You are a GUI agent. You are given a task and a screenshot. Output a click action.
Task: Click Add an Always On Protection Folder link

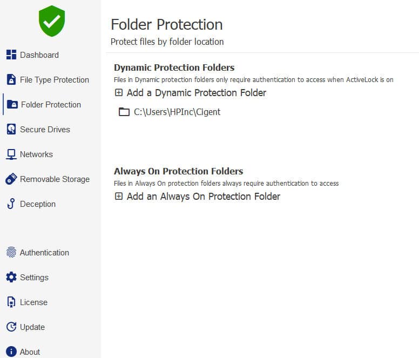[x=204, y=197]
